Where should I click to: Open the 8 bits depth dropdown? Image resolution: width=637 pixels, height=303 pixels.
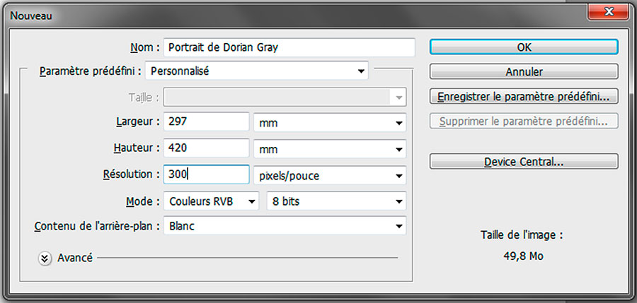click(336, 201)
